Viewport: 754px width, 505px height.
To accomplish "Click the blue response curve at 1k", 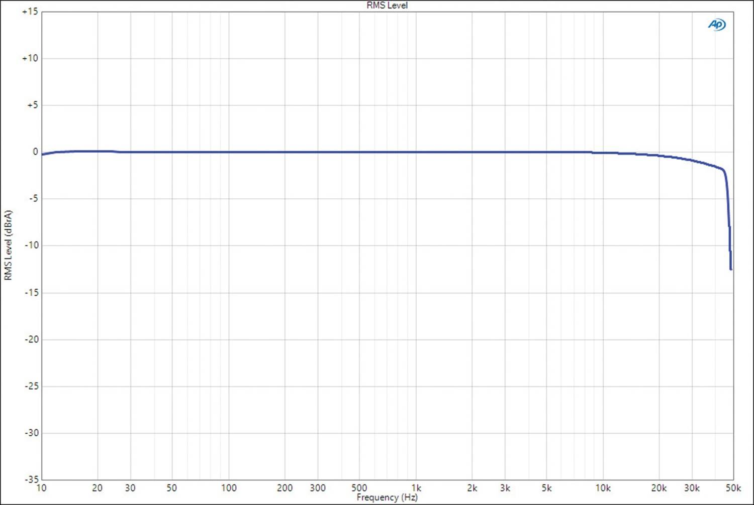I will click(416, 152).
